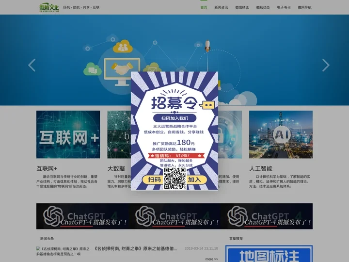
Task: Open the 新闻资讯 menu item
Action: point(221,7)
